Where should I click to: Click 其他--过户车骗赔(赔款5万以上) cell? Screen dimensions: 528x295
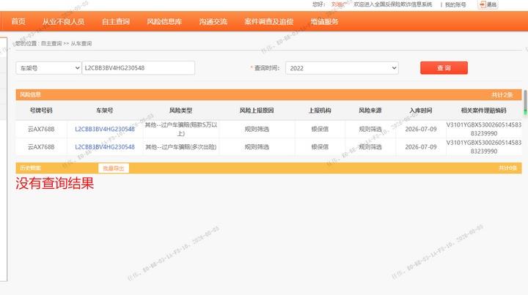click(x=181, y=129)
